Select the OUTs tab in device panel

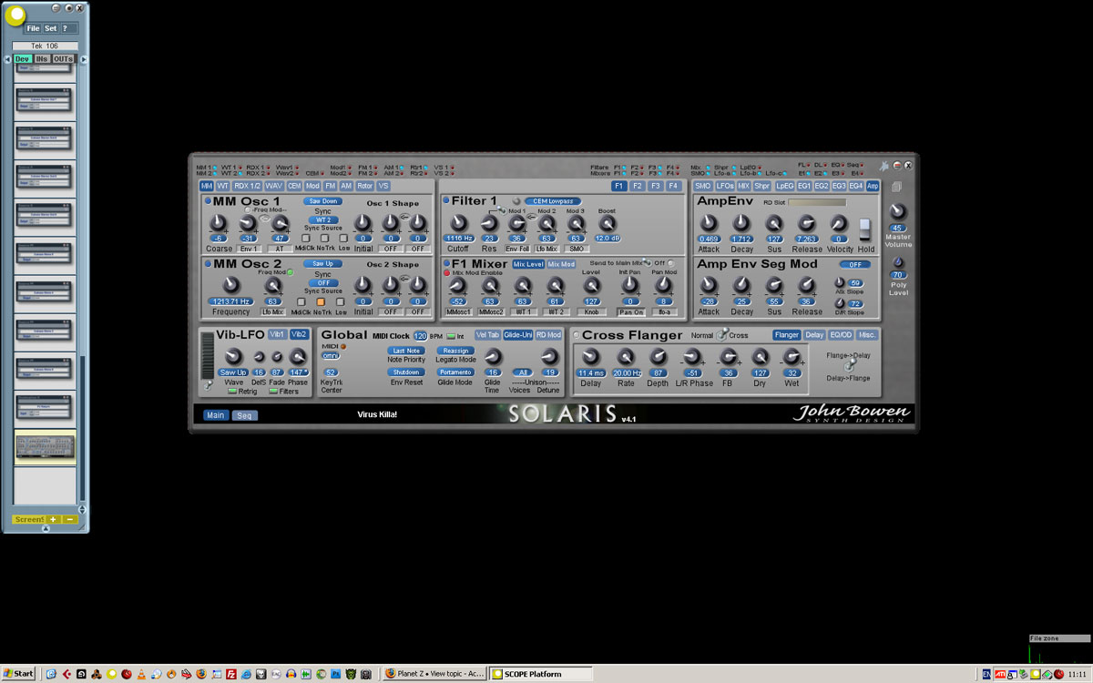pos(63,59)
